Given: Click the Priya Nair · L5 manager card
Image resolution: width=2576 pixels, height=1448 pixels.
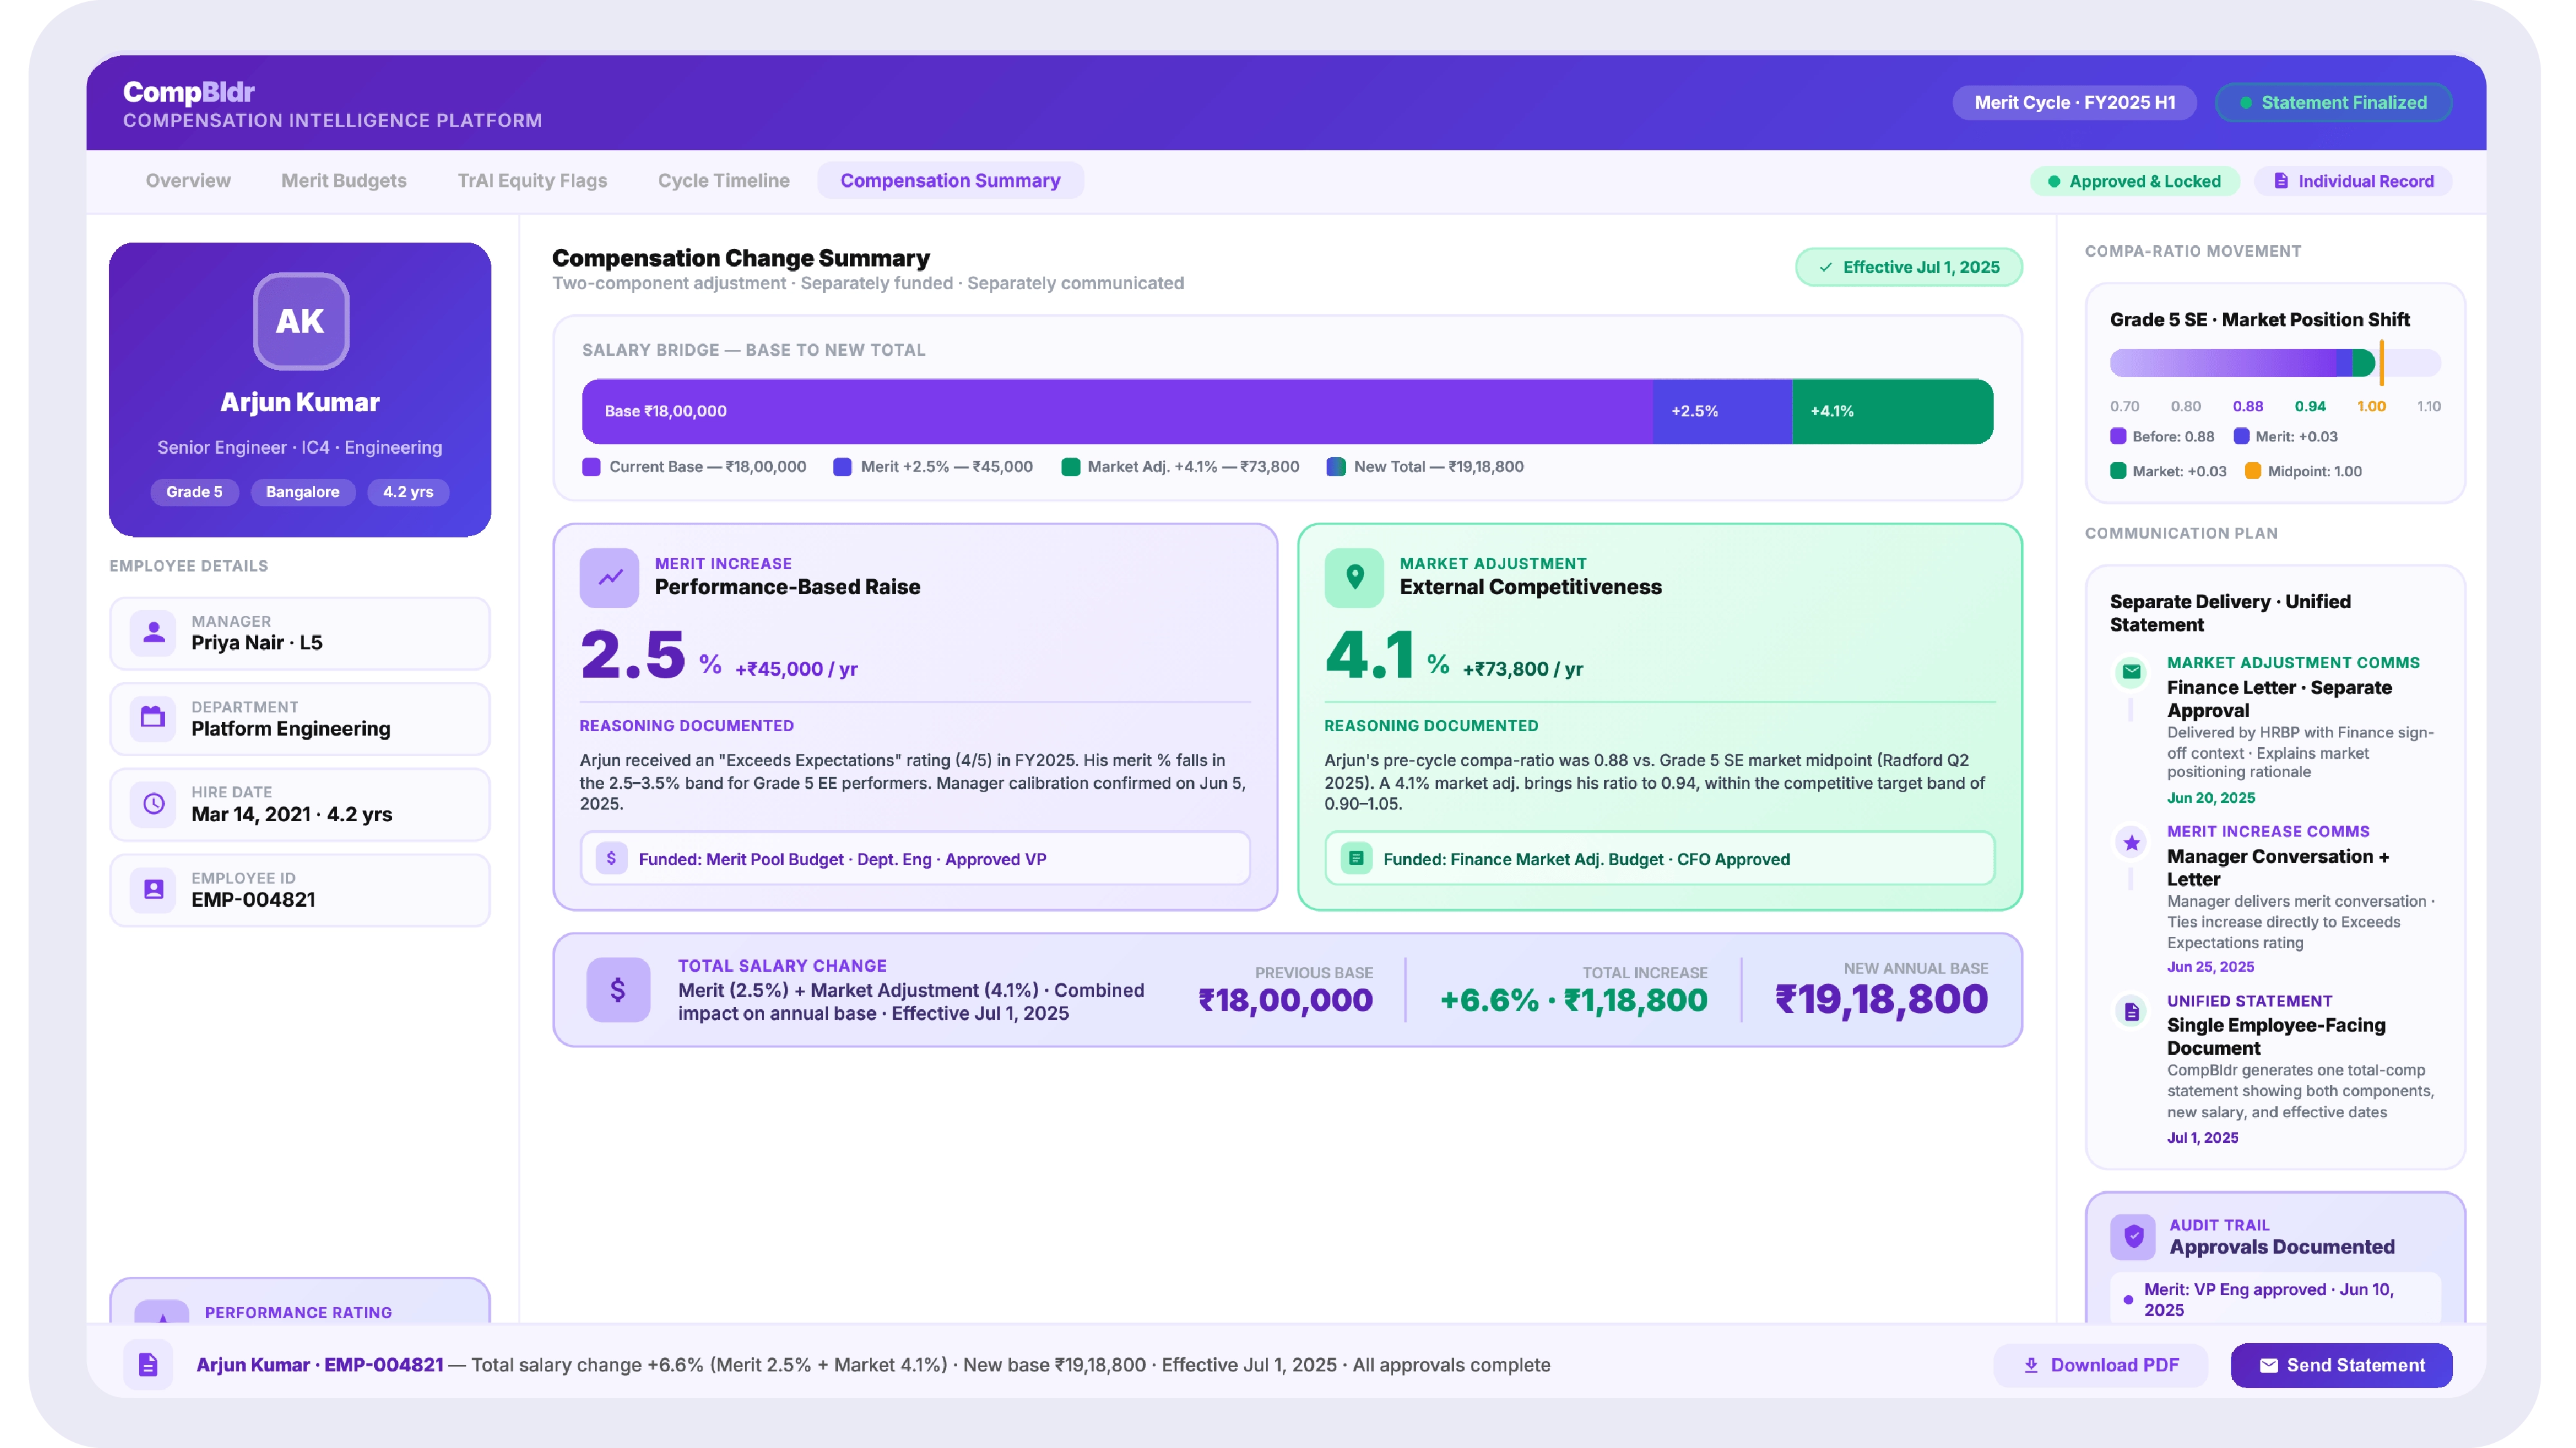Looking at the screenshot, I should click(300, 633).
